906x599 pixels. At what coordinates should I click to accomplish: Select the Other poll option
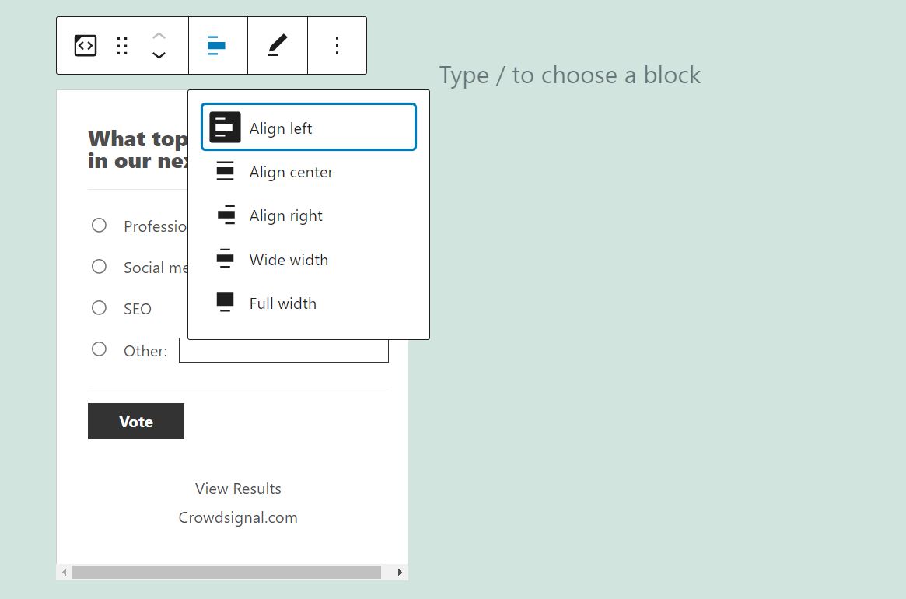click(99, 349)
